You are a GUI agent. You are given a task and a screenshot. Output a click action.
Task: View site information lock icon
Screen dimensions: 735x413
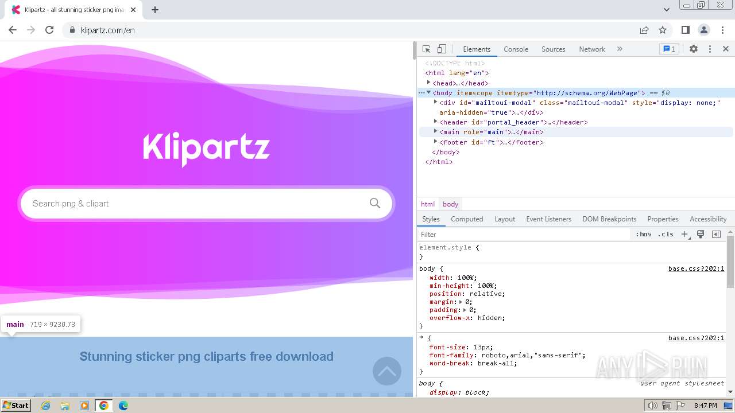click(x=72, y=30)
